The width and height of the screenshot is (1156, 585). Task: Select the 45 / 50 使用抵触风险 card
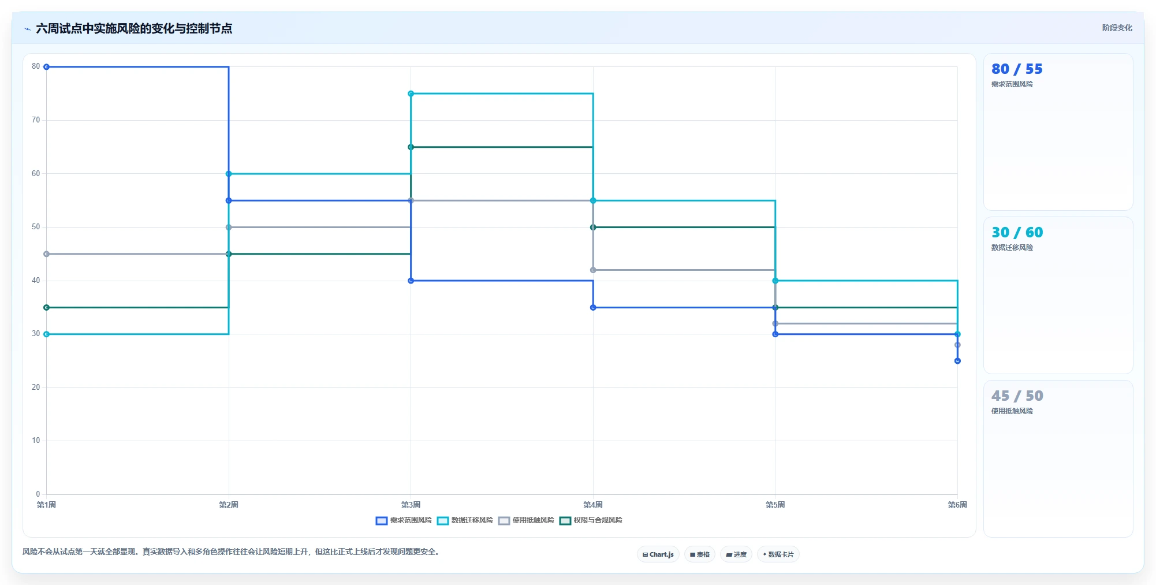click(x=1058, y=459)
